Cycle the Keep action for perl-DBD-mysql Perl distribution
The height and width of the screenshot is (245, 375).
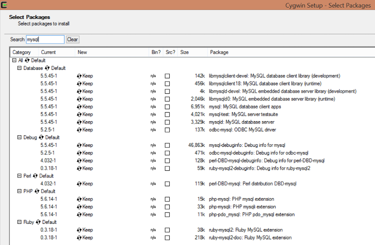coord(85,184)
